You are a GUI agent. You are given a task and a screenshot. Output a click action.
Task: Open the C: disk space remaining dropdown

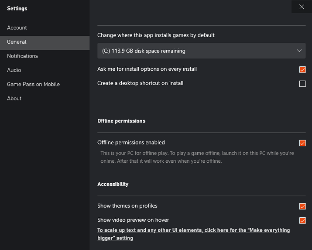[x=201, y=51]
